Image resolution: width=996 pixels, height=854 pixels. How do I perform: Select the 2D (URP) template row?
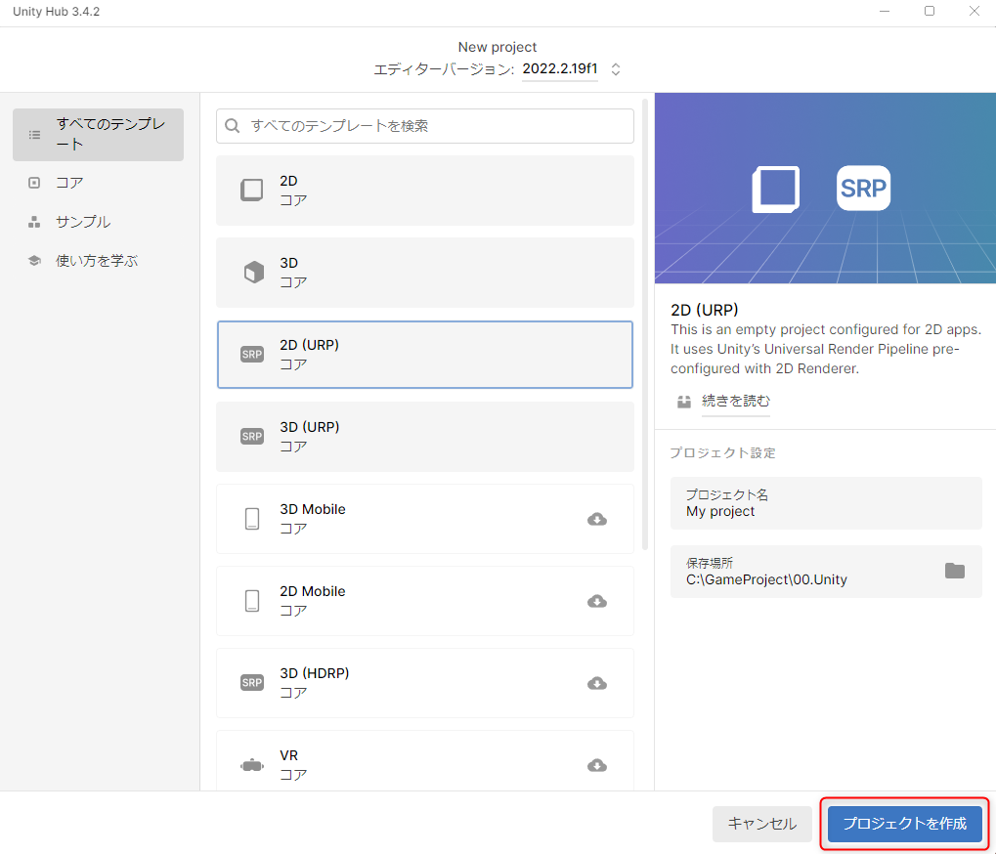425,355
